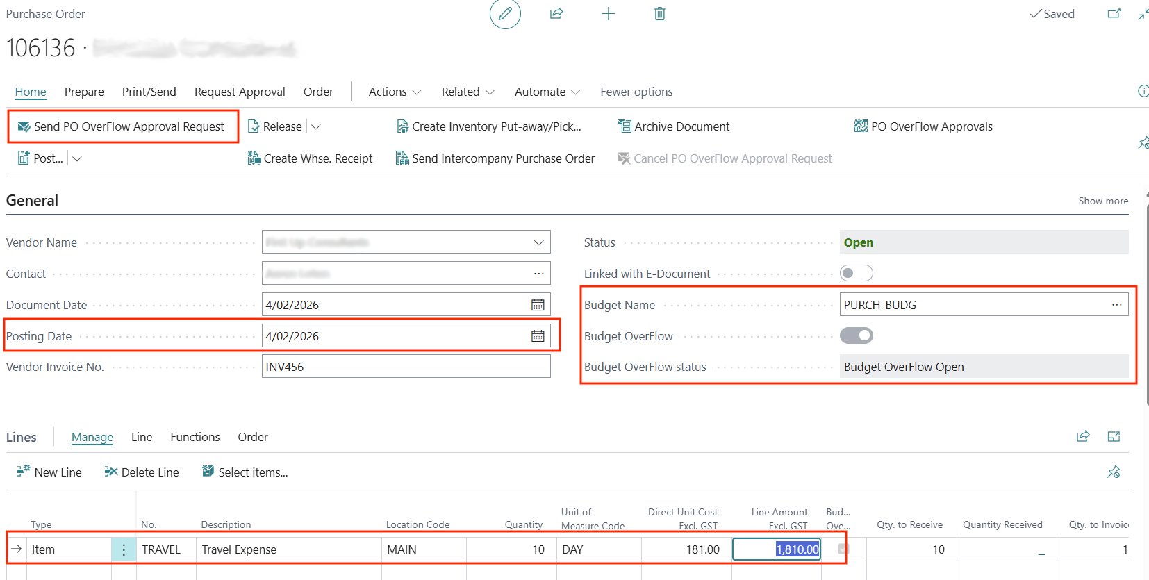
Task: Switch to the Prepare tab
Action: pyautogui.click(x=84, y=92)
